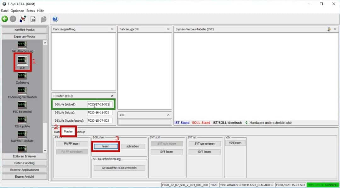The width and height of the screenshot is (340, 188).
Task: Expand the Editoren & Viewer section
Action: click(x=25, y=156)
